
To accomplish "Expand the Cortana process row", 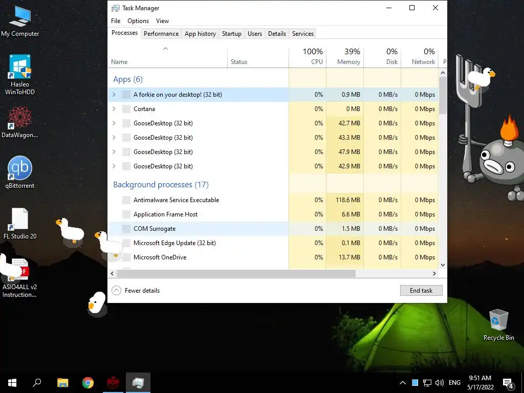I will click(114, 109).
